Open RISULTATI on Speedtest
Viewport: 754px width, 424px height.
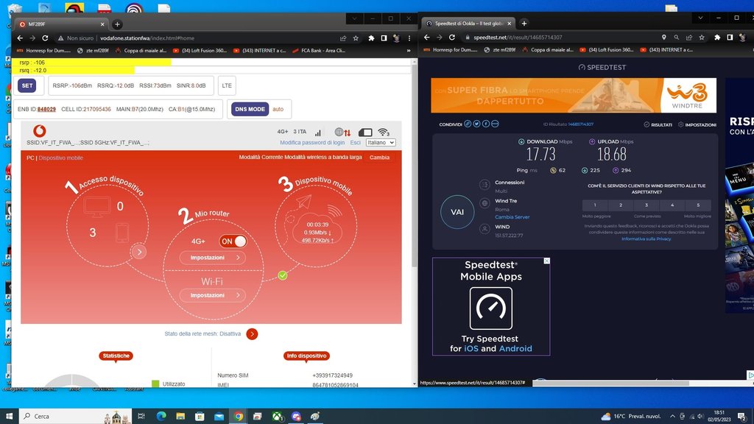(658, 124)
